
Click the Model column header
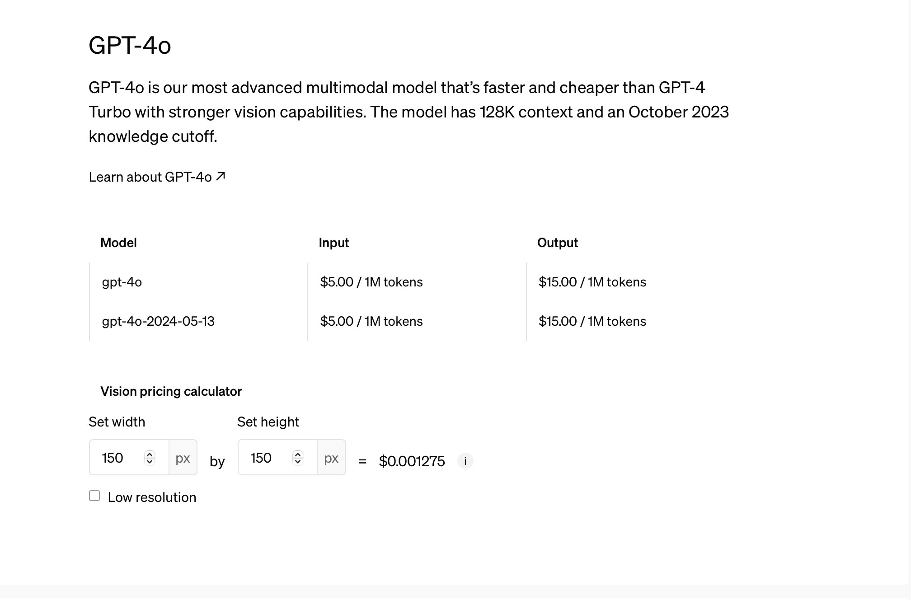pos(118,243)
